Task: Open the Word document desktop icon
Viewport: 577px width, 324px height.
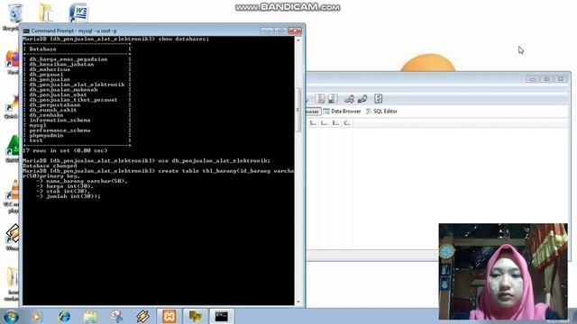Action: click(78, 13)
